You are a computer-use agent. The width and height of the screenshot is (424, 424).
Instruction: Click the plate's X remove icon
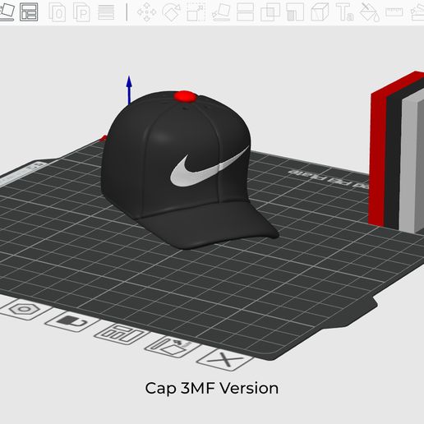(225, 359)
